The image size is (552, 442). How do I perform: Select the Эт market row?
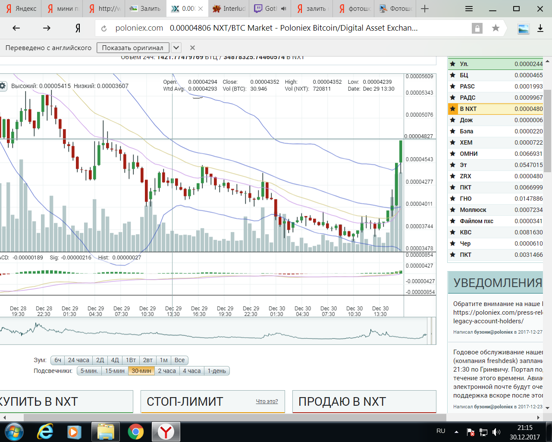coord(496,165)
